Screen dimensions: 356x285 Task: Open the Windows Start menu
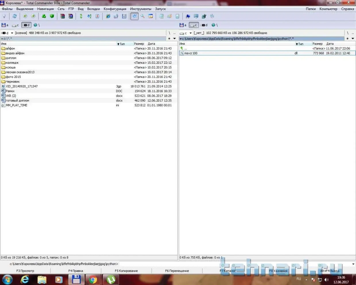pyautogui.click(x=7, y=279)
